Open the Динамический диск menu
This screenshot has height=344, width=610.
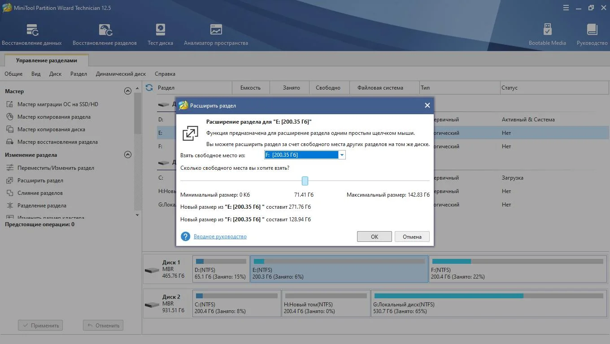121,74
